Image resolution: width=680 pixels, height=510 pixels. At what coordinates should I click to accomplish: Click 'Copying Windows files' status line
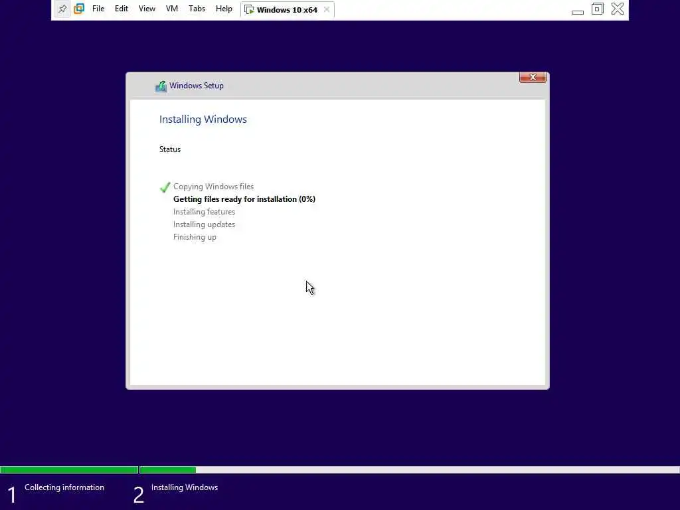click(x=213, y=187)
